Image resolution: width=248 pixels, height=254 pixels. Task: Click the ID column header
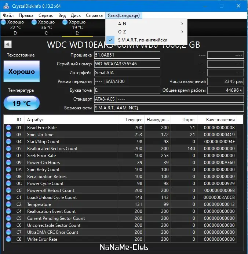(x=19, y=120)
